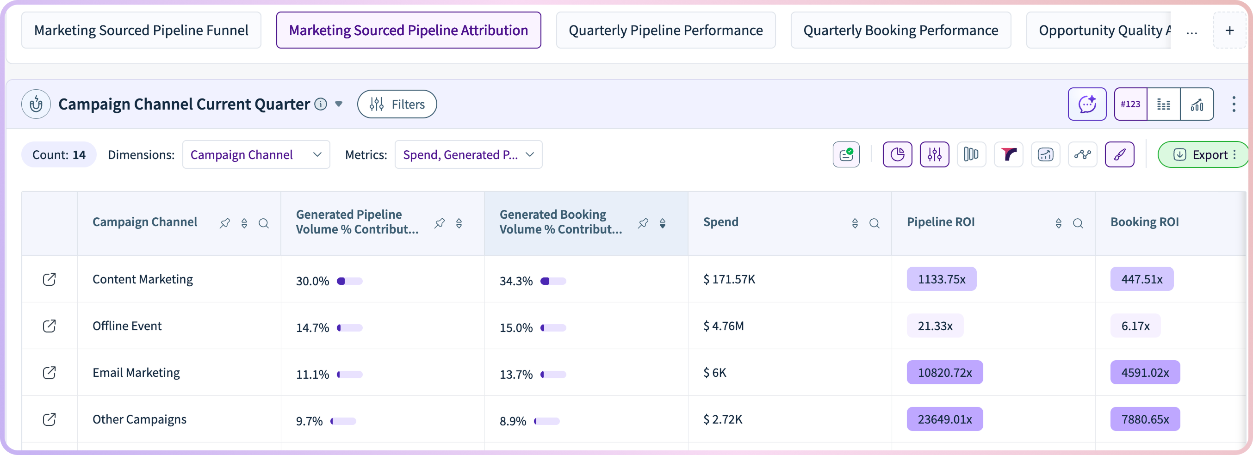Screen dimensions: 1253x455
Task: Click the line graph trend icon
Action: point(1082,154)
